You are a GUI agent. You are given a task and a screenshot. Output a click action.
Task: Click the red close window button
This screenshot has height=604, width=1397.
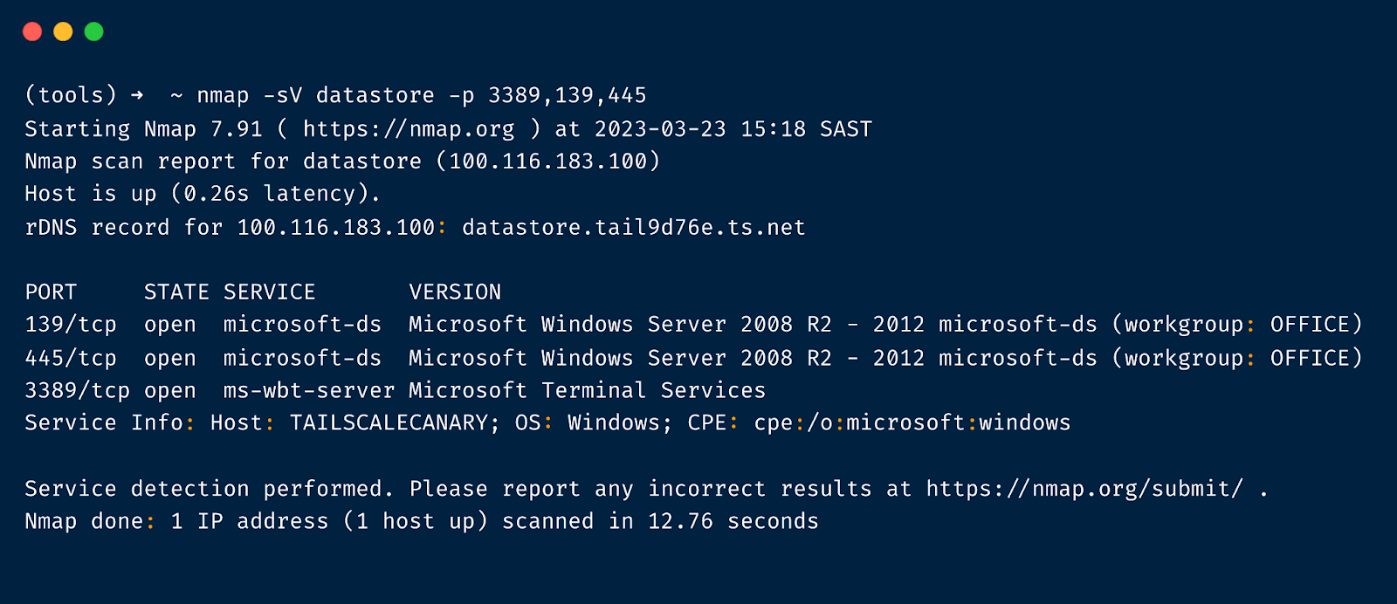point(32,32)
